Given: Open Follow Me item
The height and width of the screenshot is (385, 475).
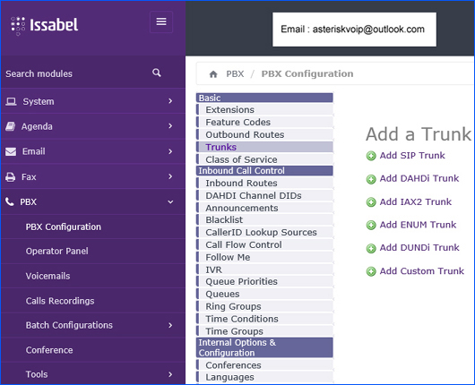Looking at the screenshot, I should [x=264, y=257].
